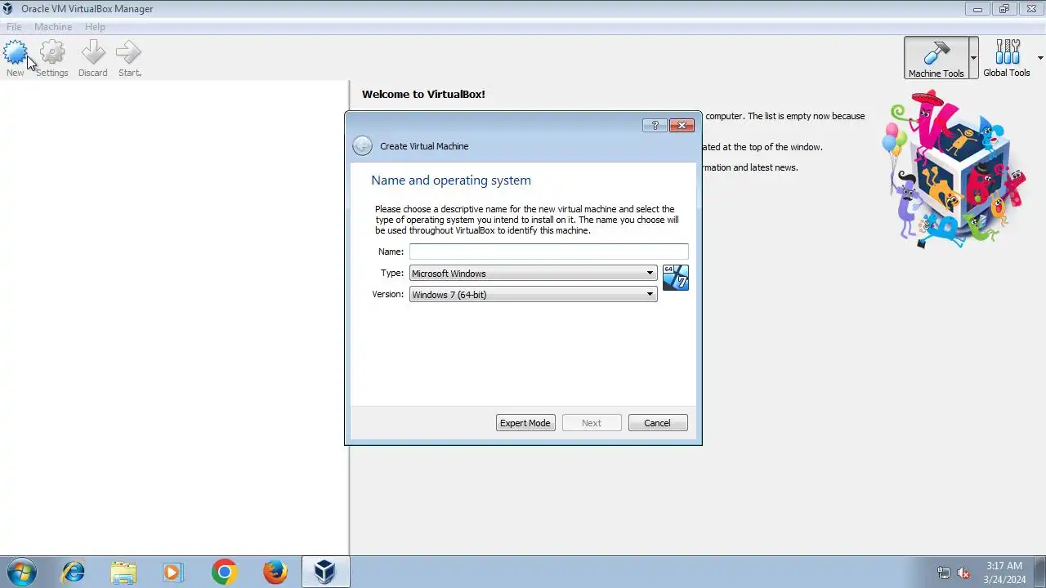Open the Settings toolbar icon

point(52,59)
